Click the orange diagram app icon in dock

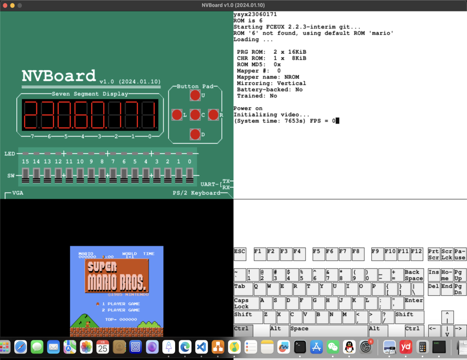click(x=218, y=347)
